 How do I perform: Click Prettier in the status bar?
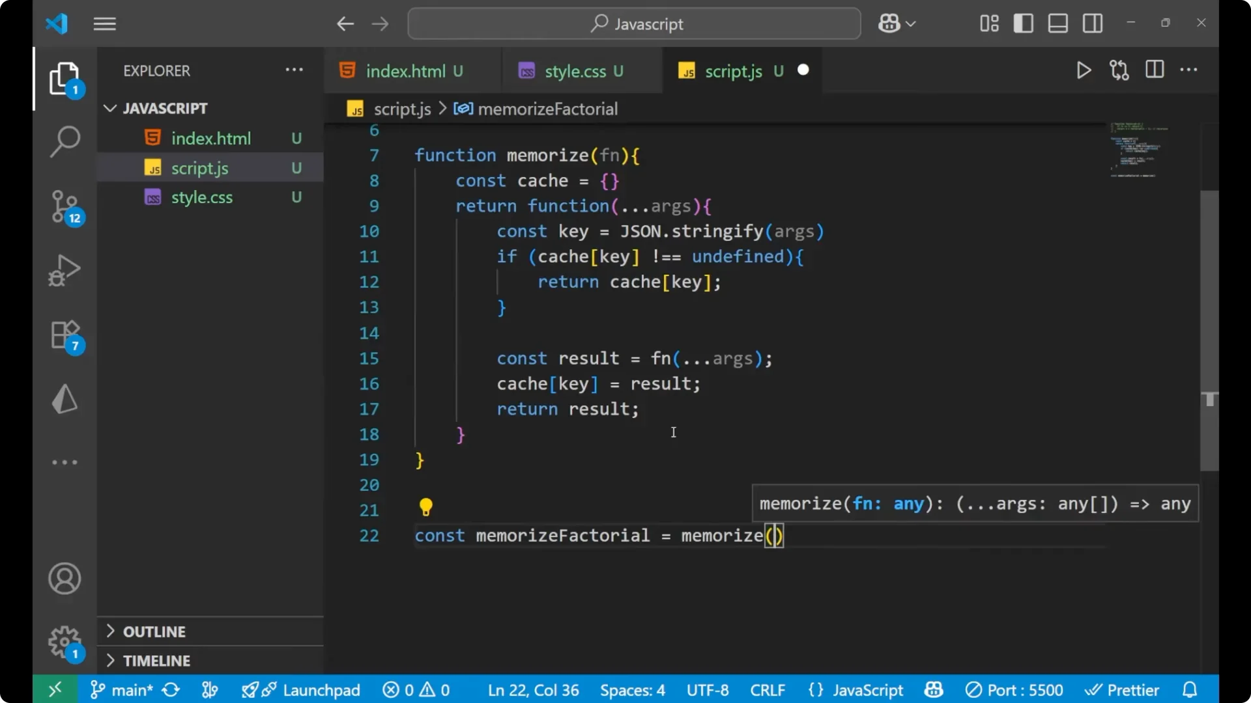[x=1123, y=689]
